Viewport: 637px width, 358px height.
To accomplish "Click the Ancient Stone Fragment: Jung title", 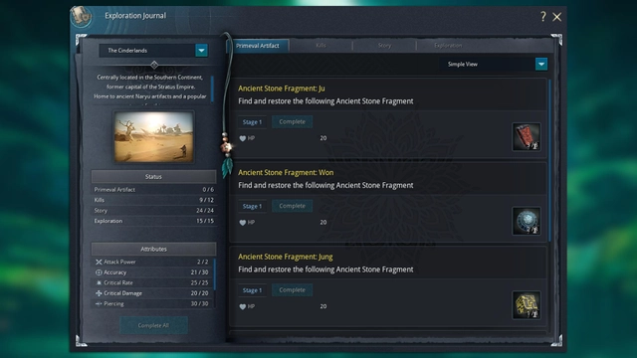I will pyautogui.click(x=286, y=257).
